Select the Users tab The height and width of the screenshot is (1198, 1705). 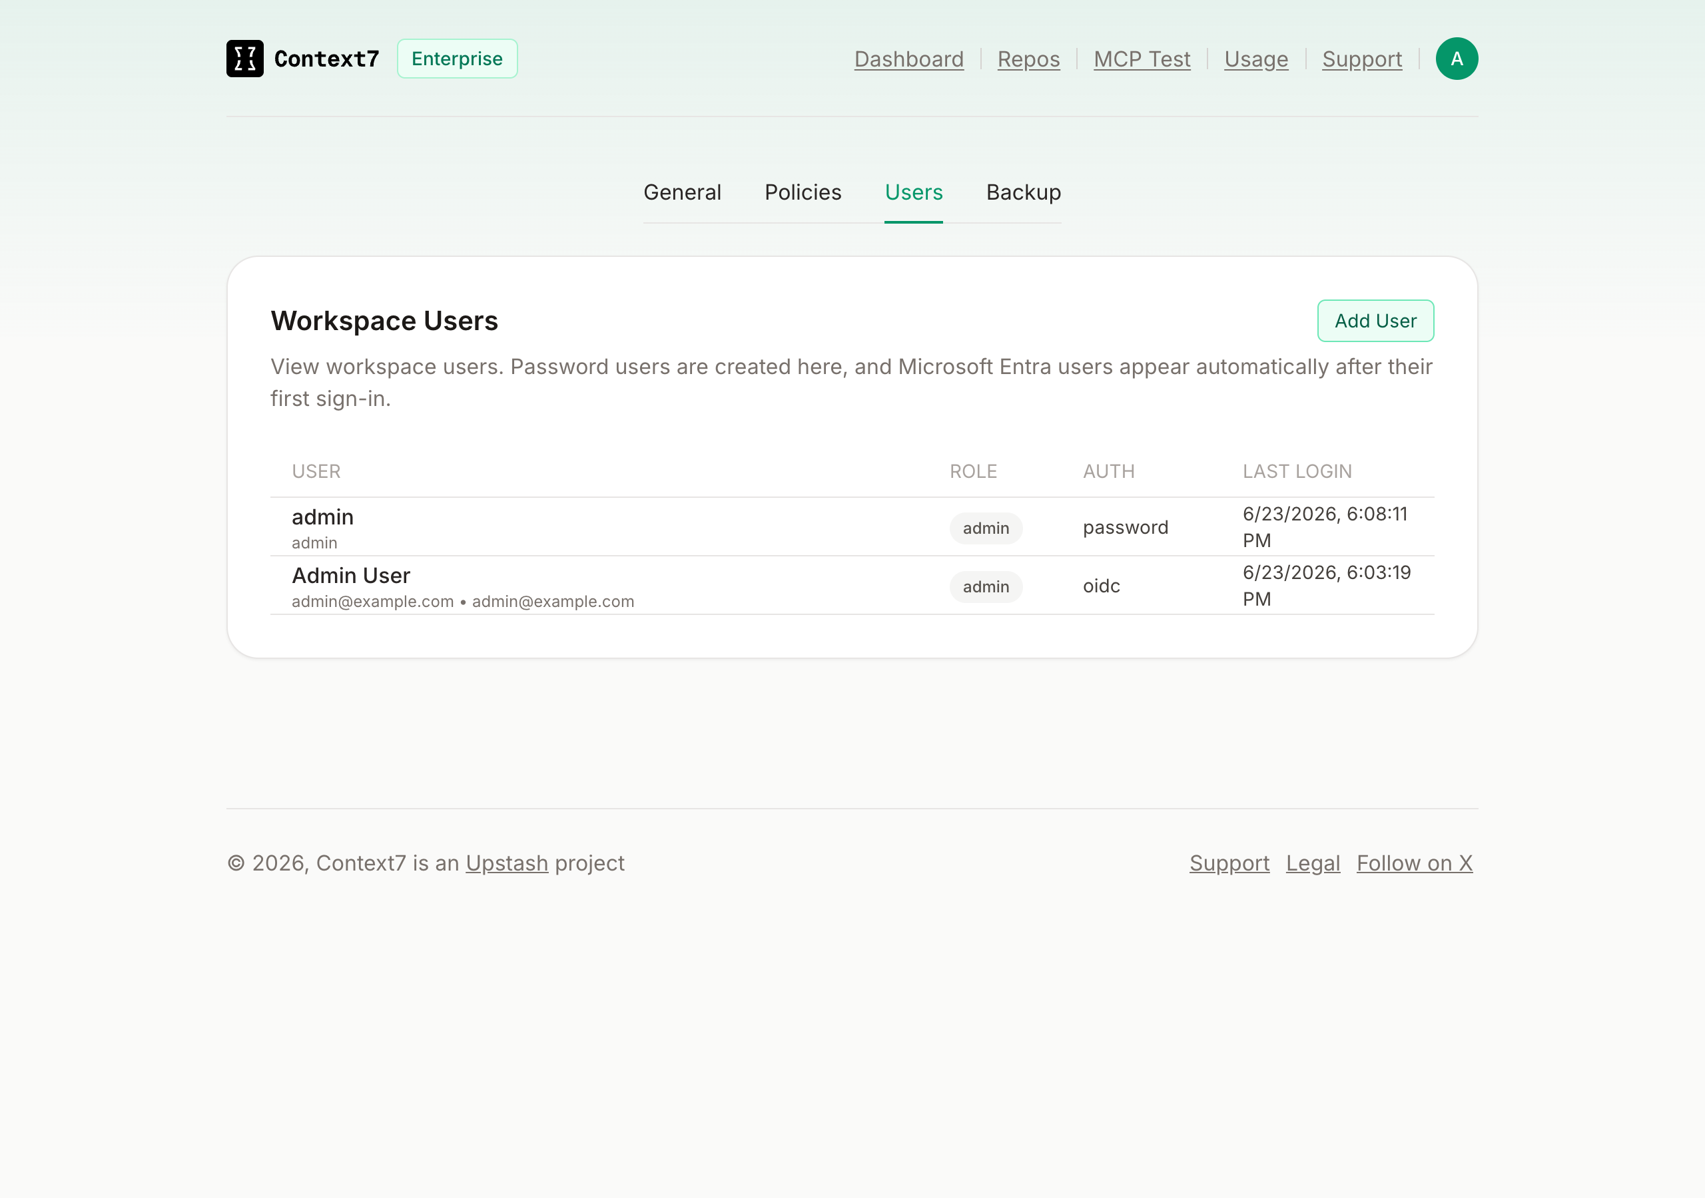pyautogui.click(x=913, y=192)
